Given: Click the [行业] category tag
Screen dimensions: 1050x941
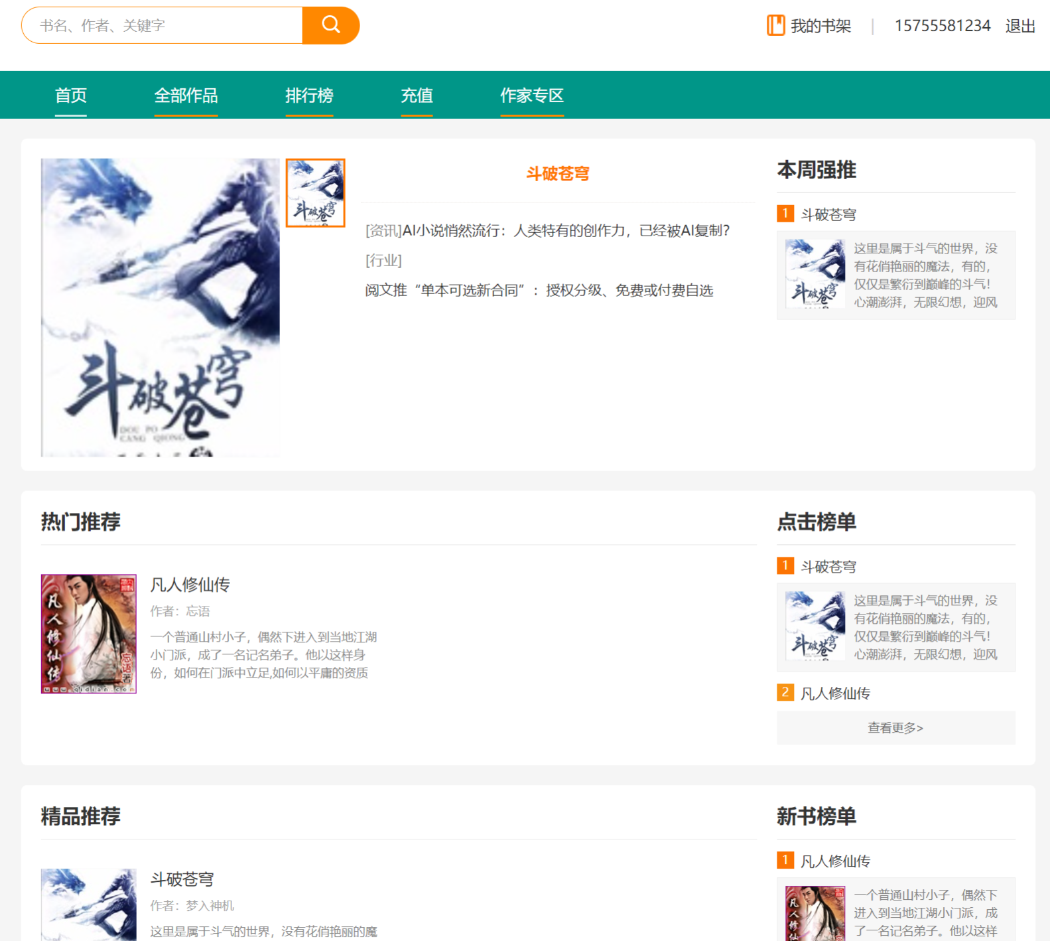Looking at the screenshot, I should pyautogui.click(x=384, y=260).
